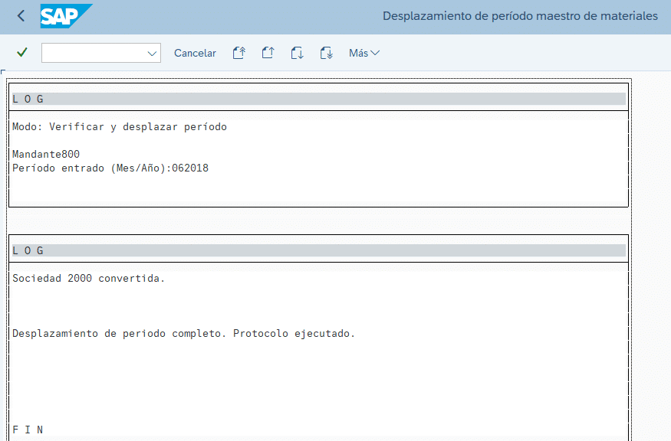Image resolution: width=671 pixels, height=441 pixels.
Task: Confirm with the green checkmark icon
Action: pos(22,53)
